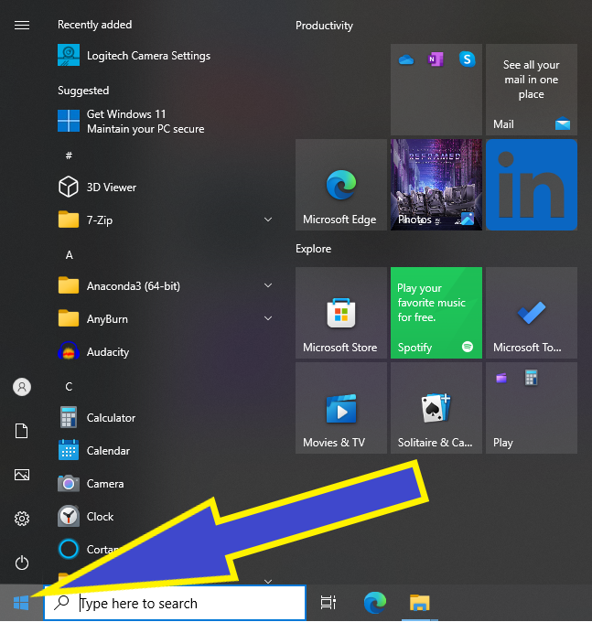Image resolution: width=592 pixels, height=622 pixels.
Task: Open the Photos tile
Action: pyautogui.click(x=436, y=185)
